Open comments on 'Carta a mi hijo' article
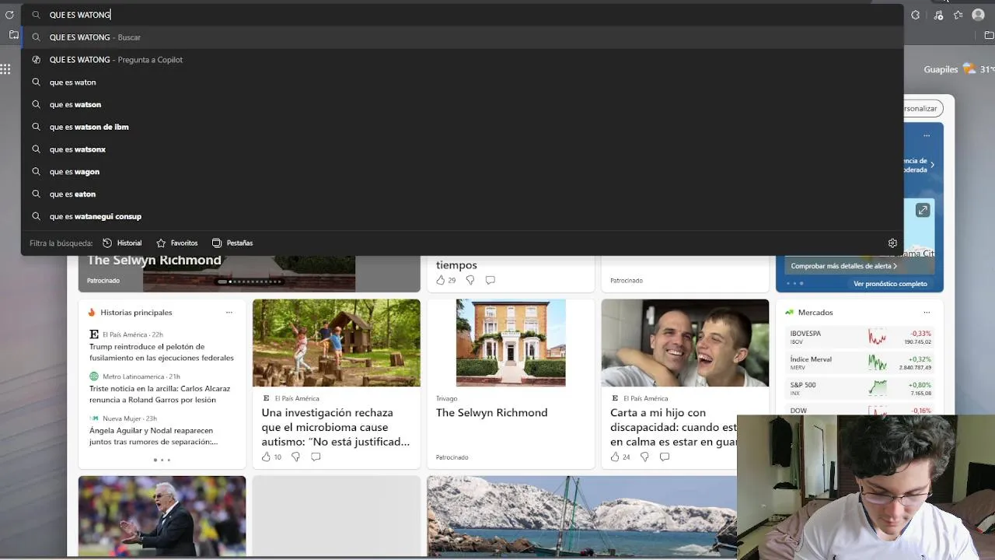The width and height of the screenshot is (995, 560). [665, 457]
